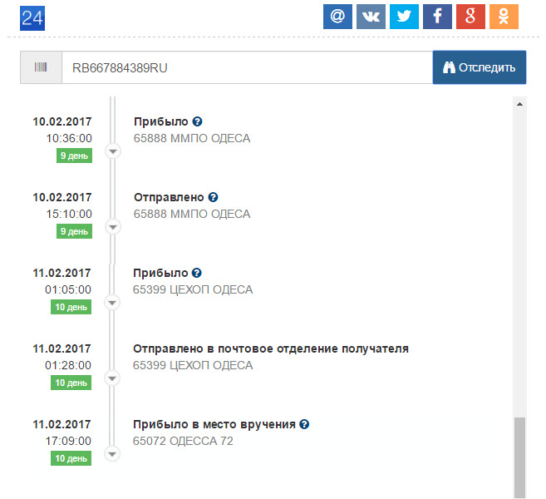This screenshot has height=499, width=546.
Task: Expand the 15:10:00 Отправлено event details
Action: pyautogui.click(x=114, y=227)
